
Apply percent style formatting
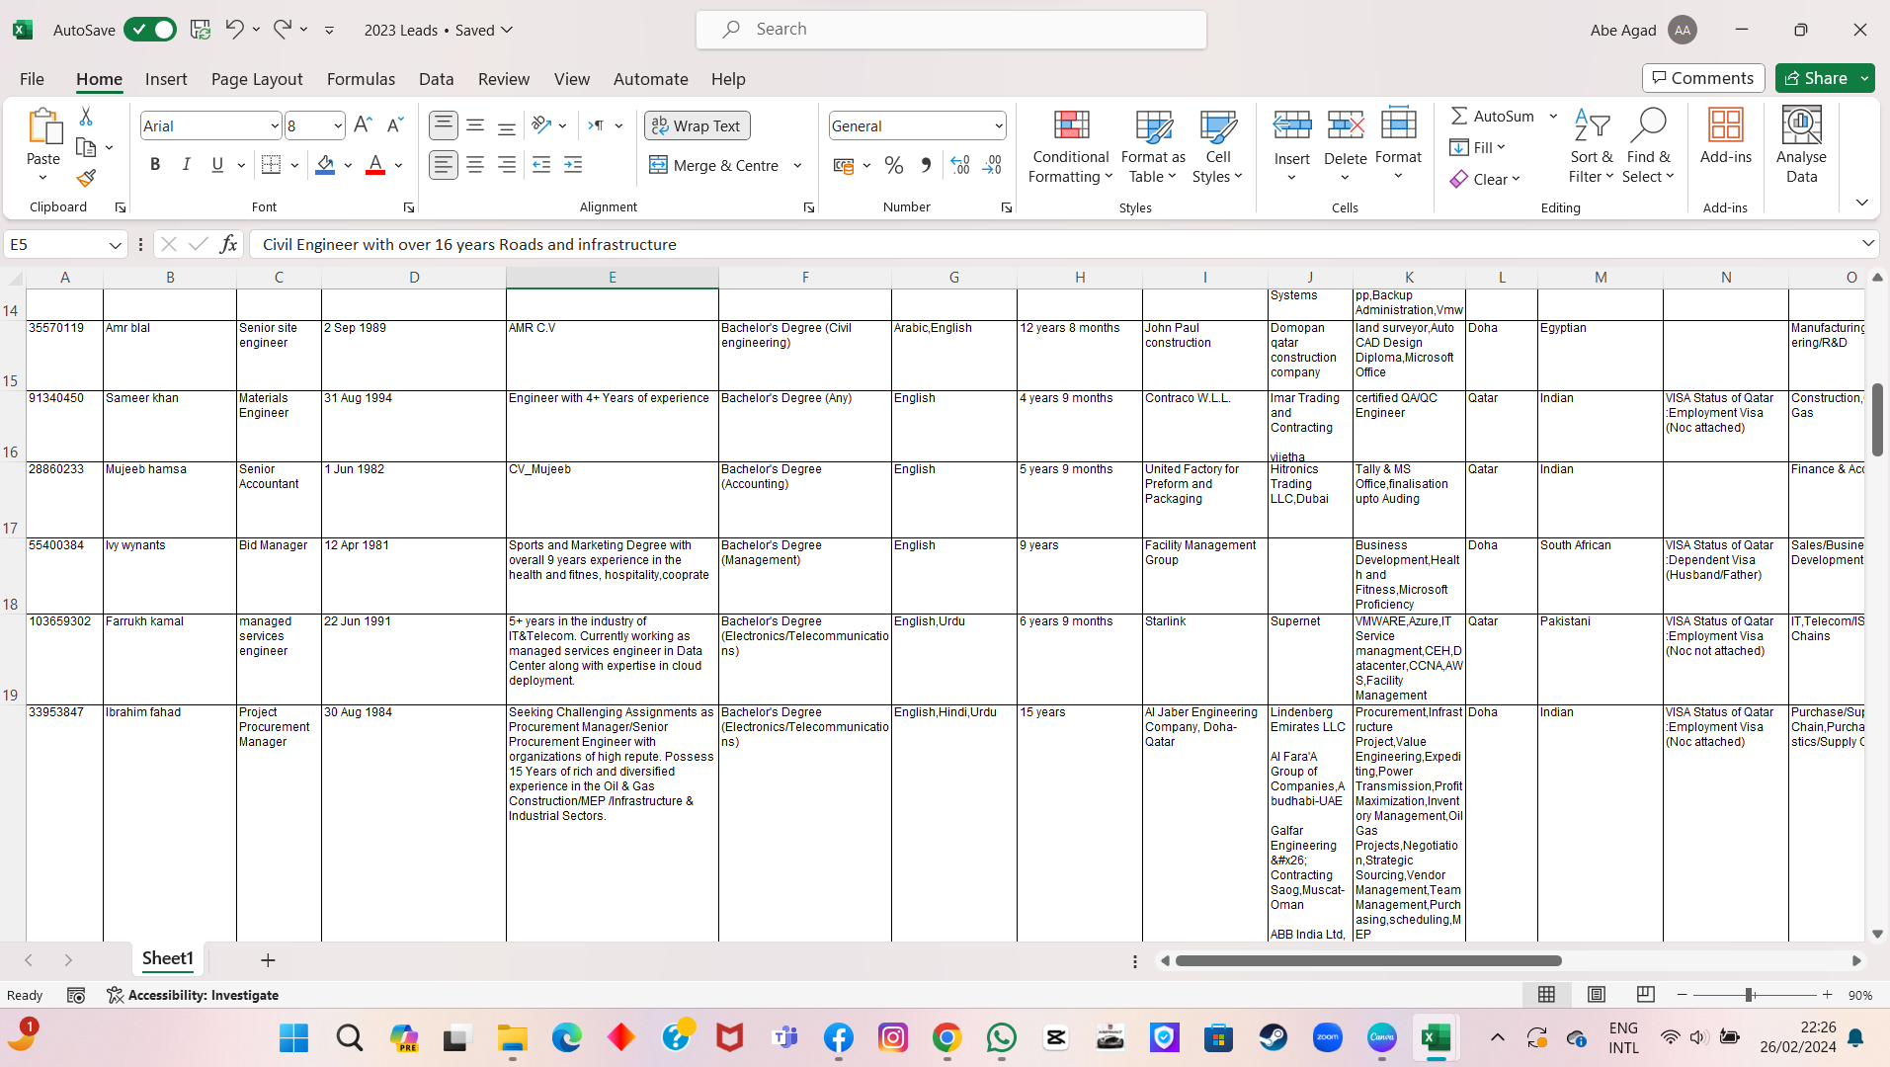[894, 166]
